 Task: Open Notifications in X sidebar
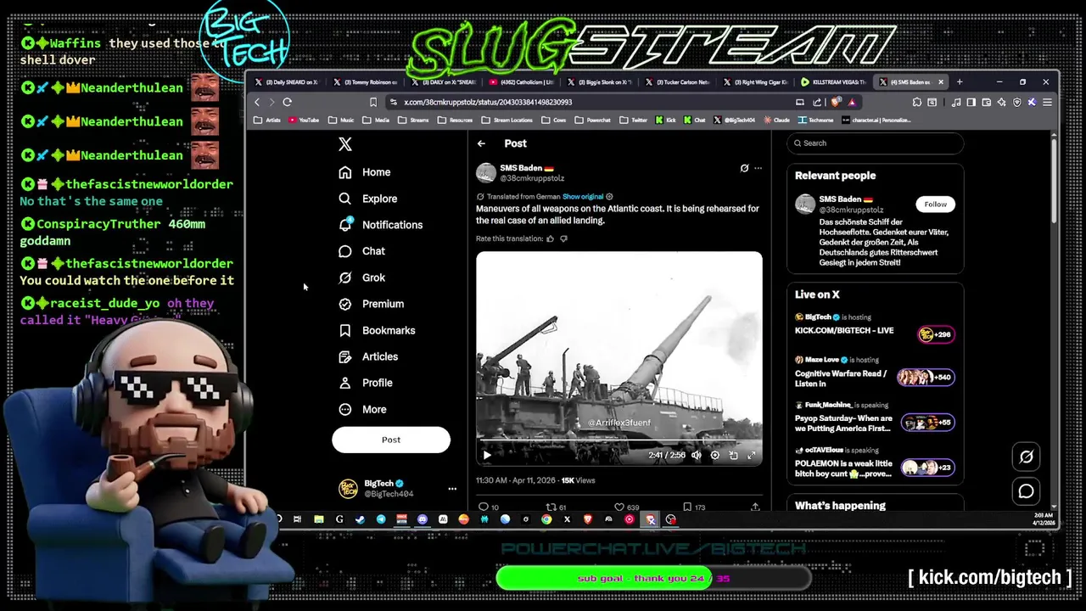coord(380,225)
